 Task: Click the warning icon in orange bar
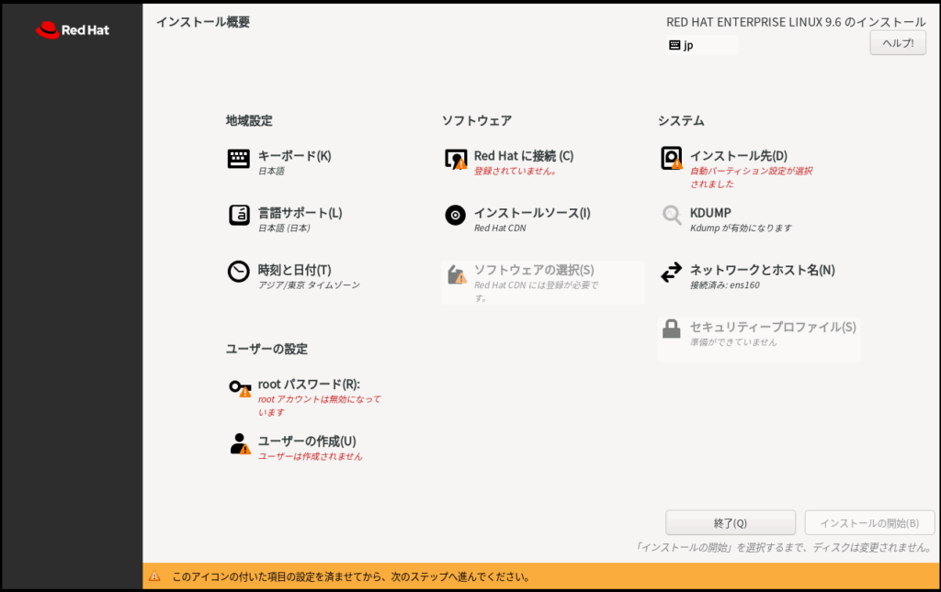pyautogui.click(x=154, y=577)
